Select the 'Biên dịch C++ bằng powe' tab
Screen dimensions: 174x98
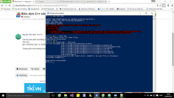coord(23,2)
